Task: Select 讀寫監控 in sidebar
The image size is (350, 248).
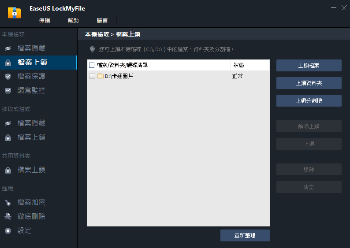Action: pyautogui.click(x=38, y=90)
